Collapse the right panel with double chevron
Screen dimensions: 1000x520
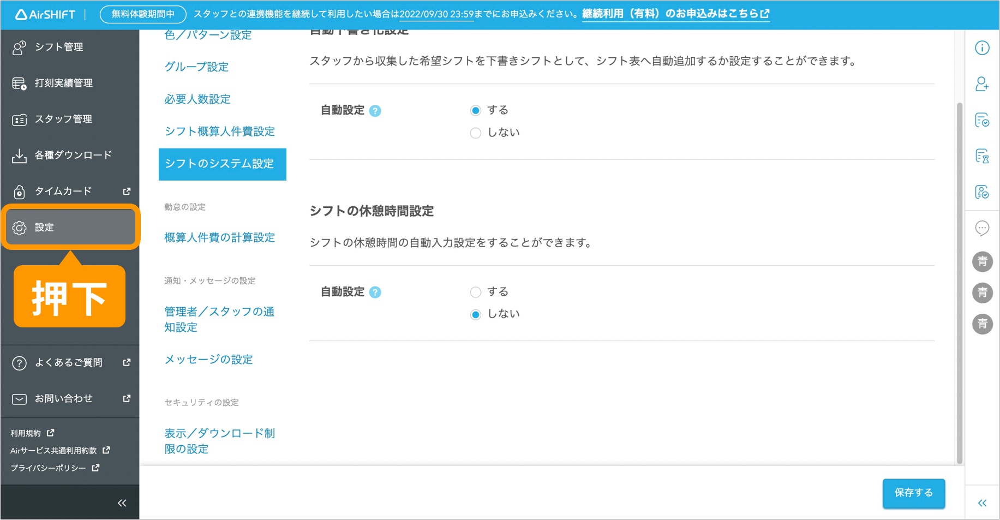(x=982, y=503)
